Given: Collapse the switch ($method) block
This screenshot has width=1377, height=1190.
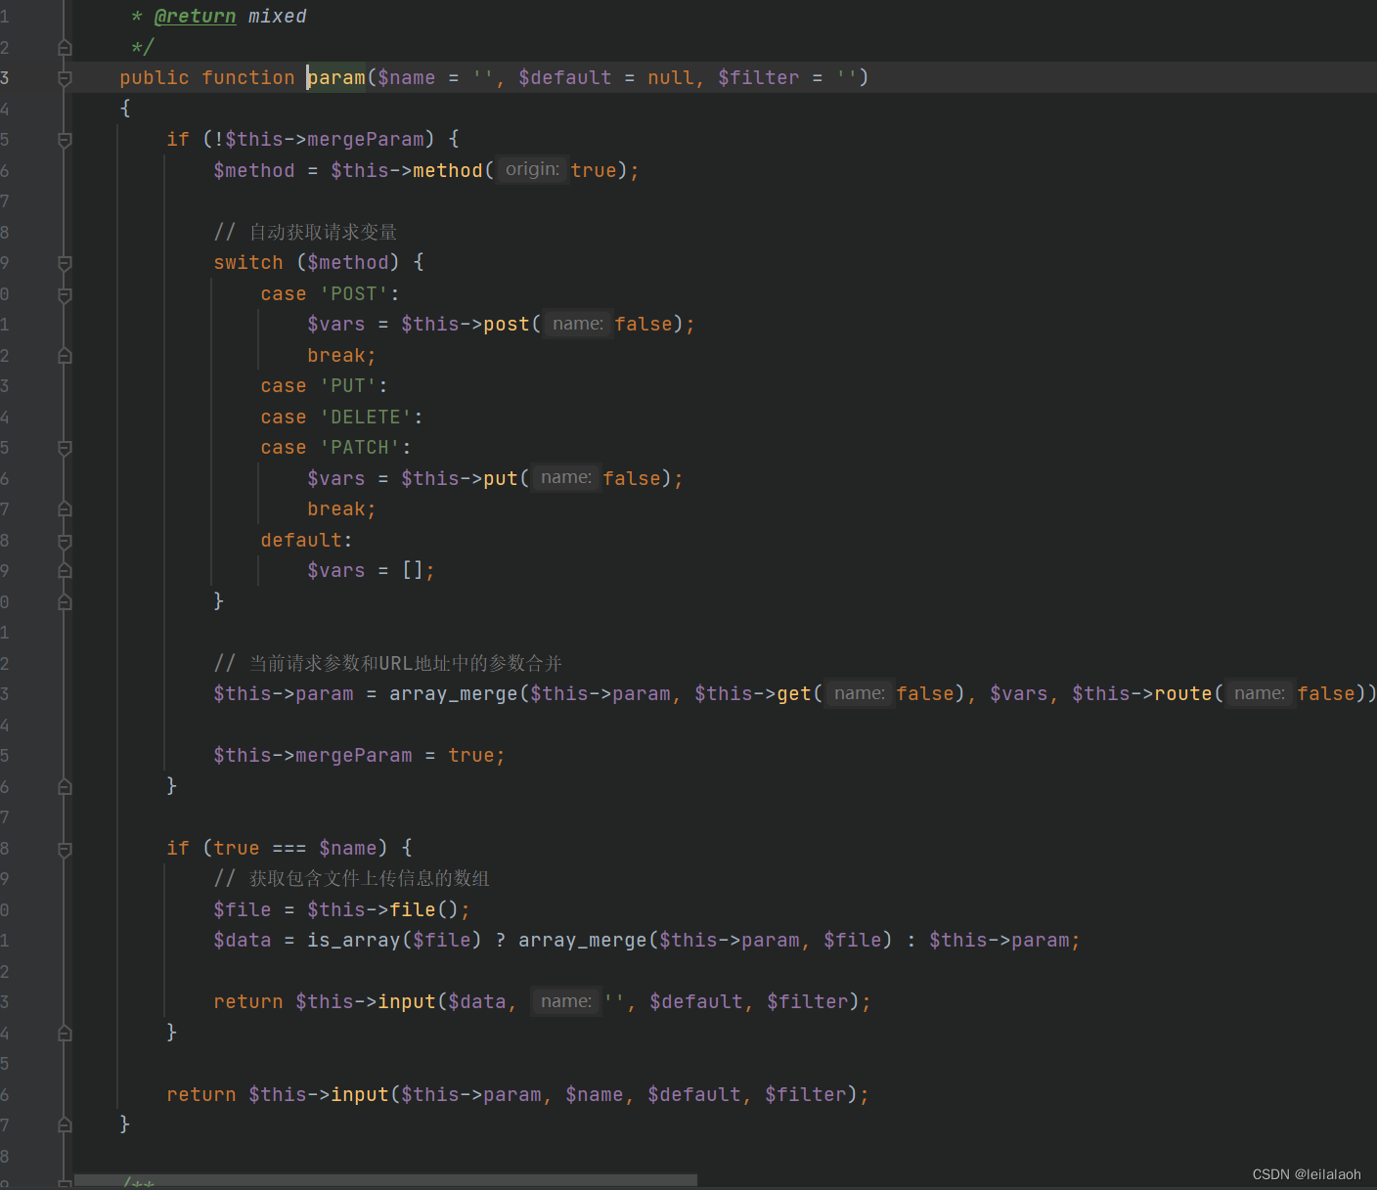Looking at the screenshot, I should pyautogui.click(x=65, y=262).
